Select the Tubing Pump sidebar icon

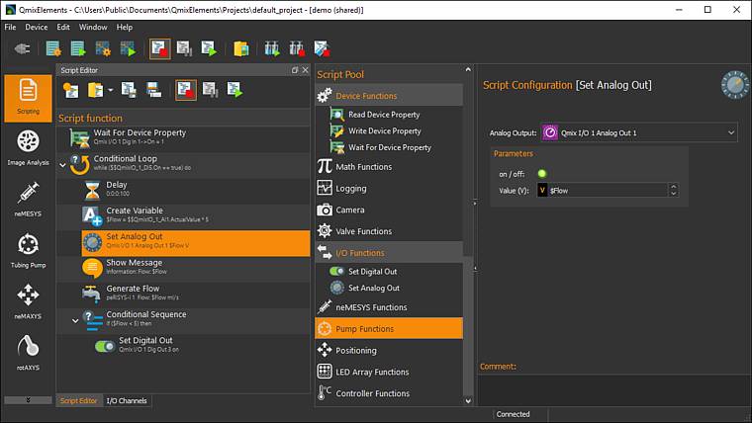tap(28, 248)
